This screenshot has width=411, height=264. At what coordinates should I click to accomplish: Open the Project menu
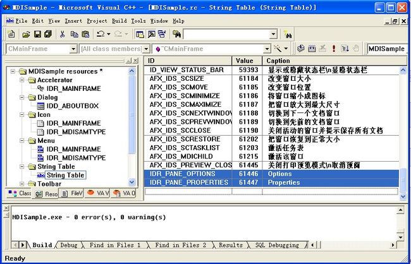(97, 21)
